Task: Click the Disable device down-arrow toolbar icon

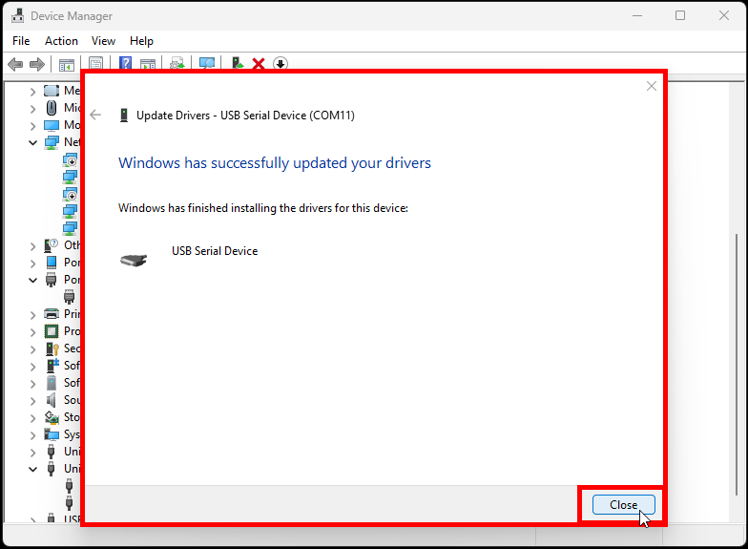Action: (x=280, y=64)
